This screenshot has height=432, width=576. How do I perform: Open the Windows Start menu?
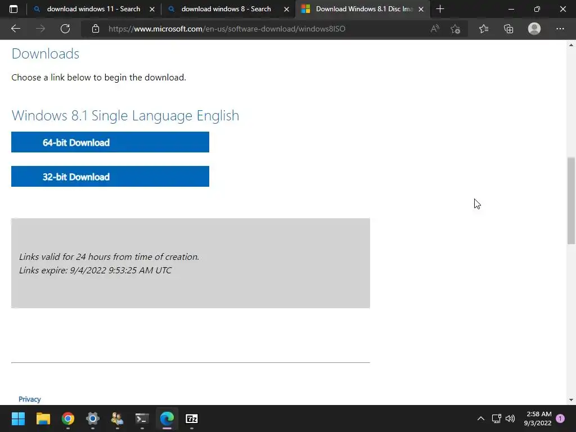(18, 418)
